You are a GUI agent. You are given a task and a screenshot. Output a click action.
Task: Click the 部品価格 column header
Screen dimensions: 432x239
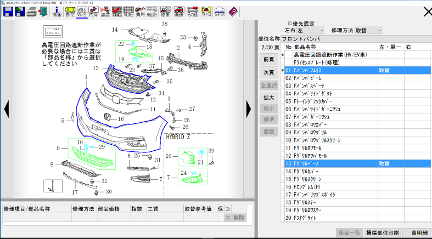tap(114, 209)
